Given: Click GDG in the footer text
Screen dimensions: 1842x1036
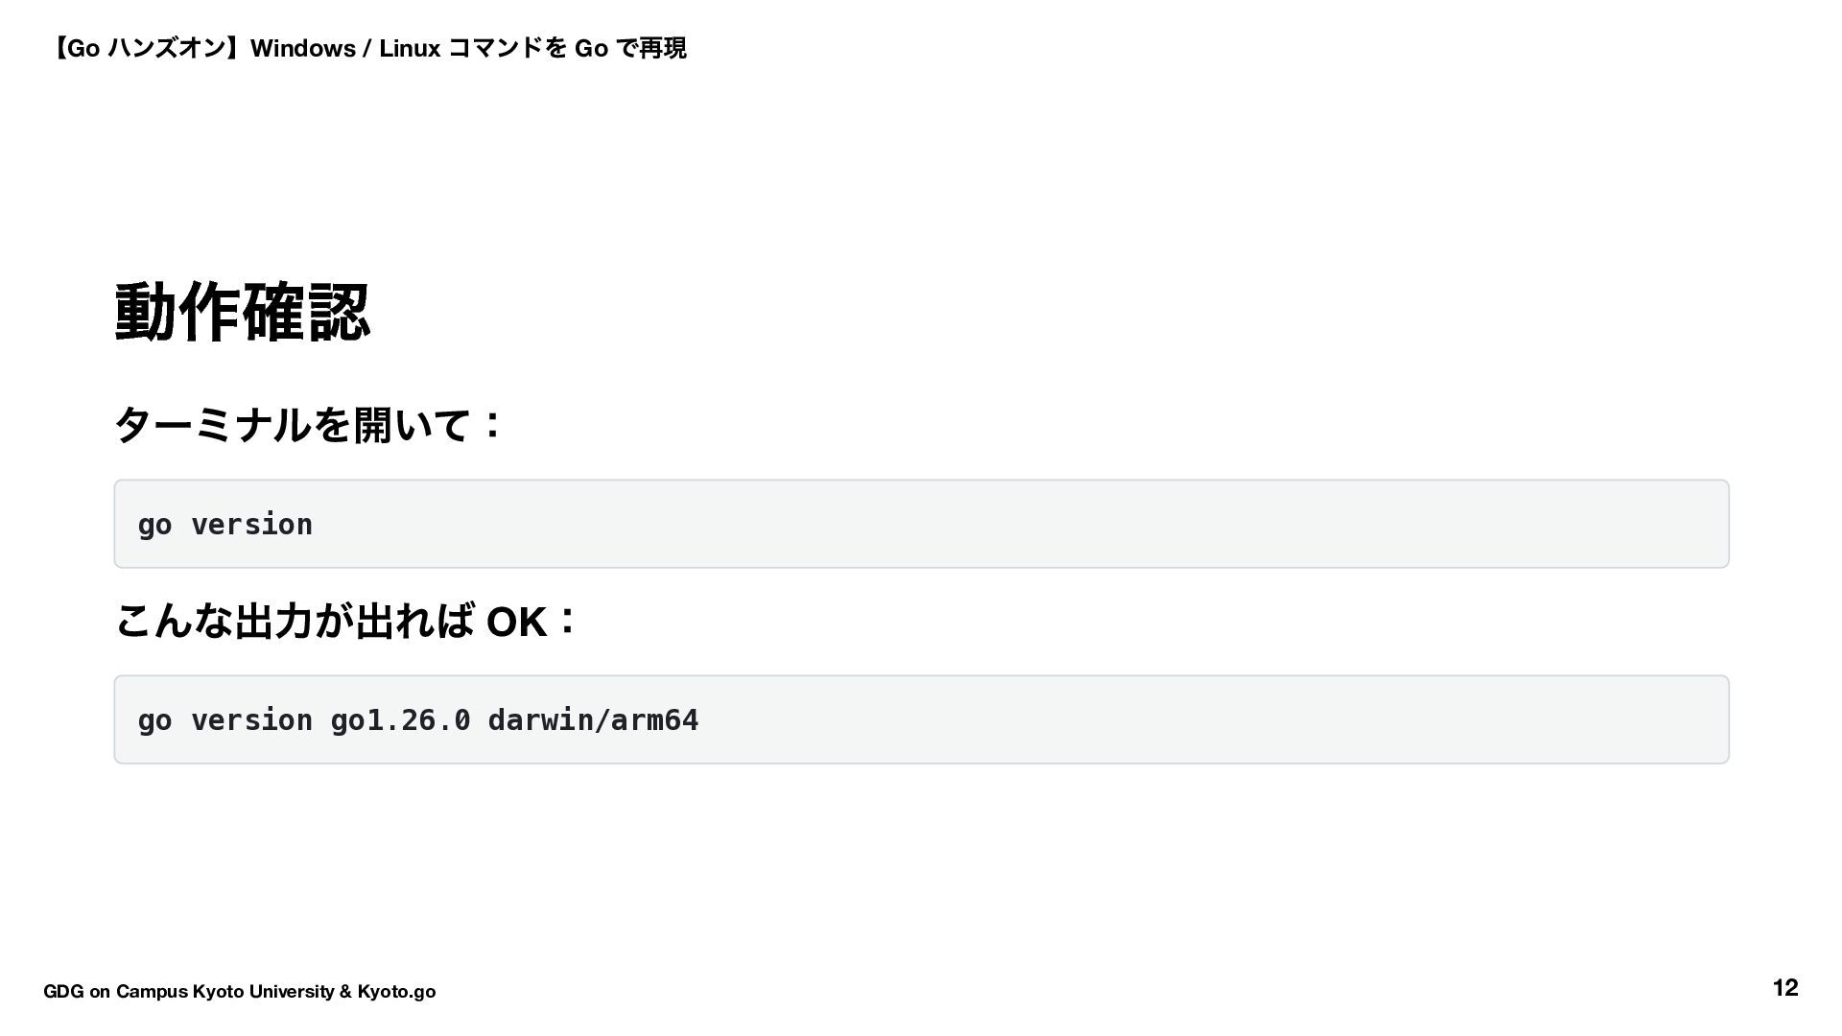Looking at the screenshot, I should click(x=63, y=992).
